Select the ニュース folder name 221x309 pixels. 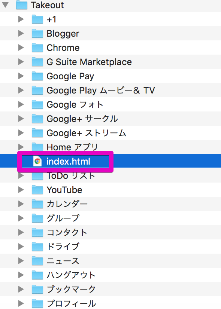point(63,261)
